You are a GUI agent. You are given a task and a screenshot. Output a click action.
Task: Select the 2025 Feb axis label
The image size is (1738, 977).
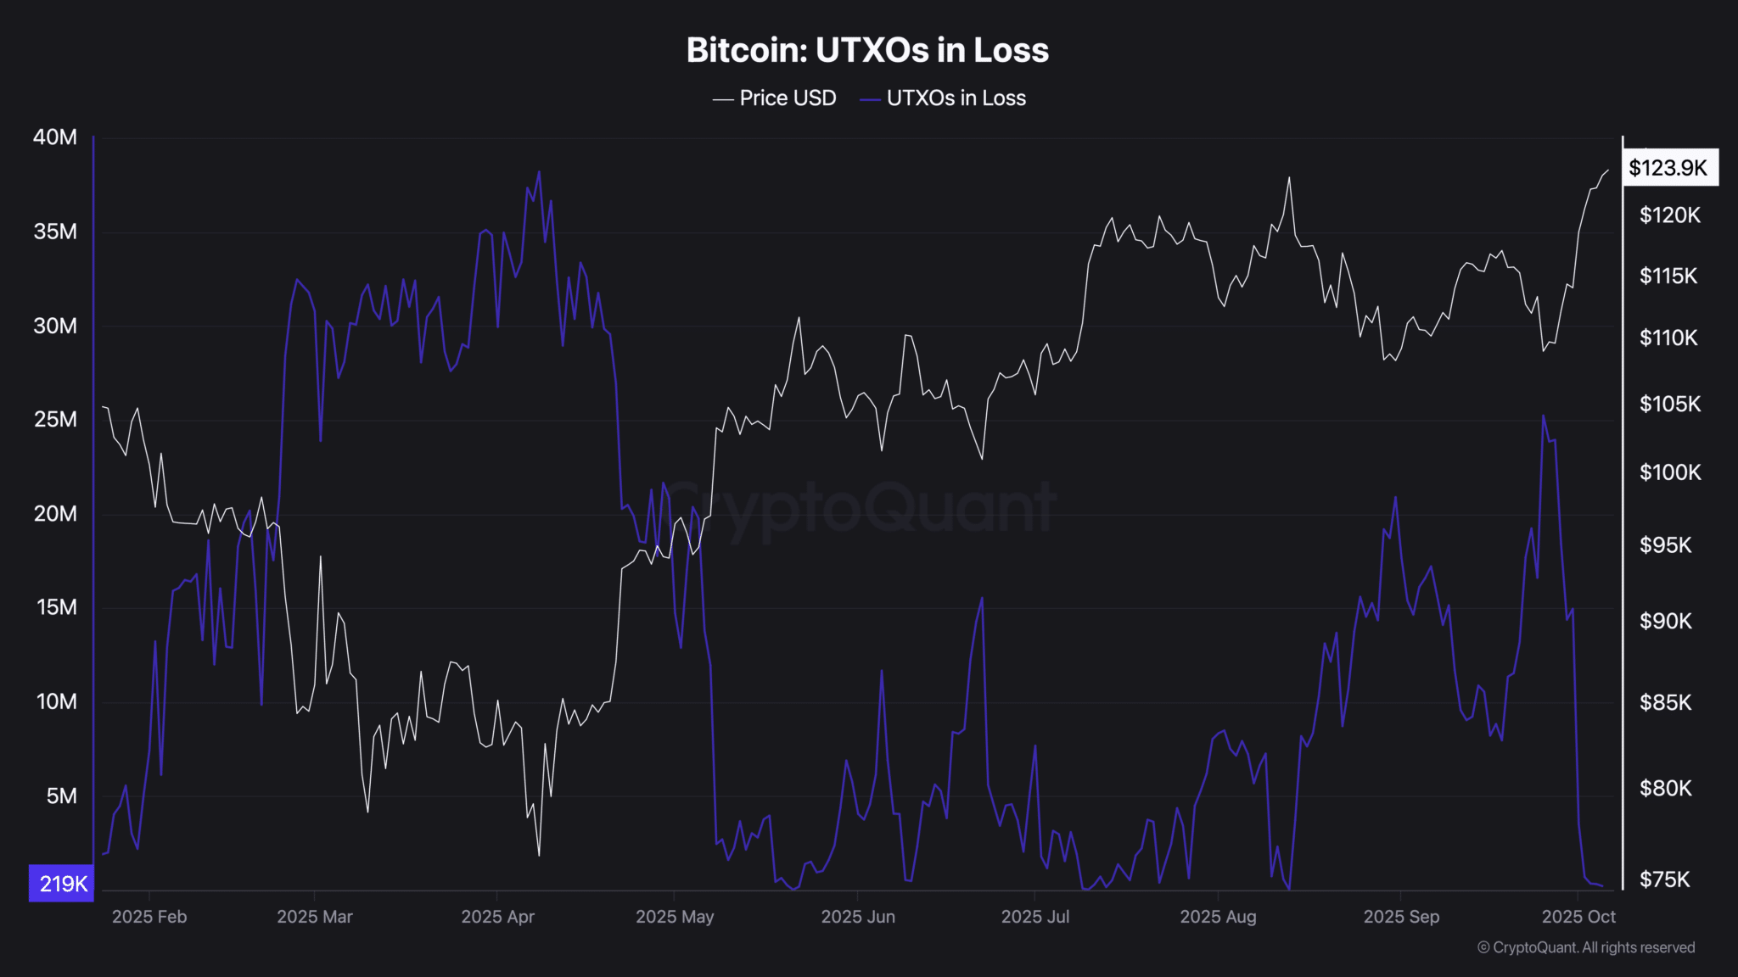pos(149,917)
